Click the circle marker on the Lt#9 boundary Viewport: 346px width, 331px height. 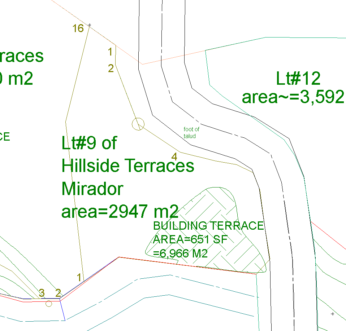pos(138,124)
